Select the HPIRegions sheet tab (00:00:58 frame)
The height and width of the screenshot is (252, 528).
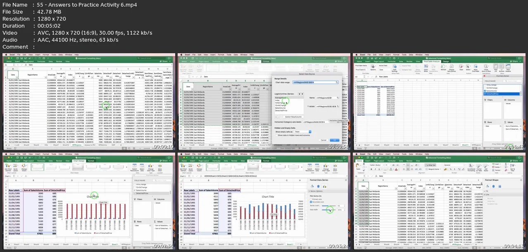pyautogui.click(x=252, y=145)
